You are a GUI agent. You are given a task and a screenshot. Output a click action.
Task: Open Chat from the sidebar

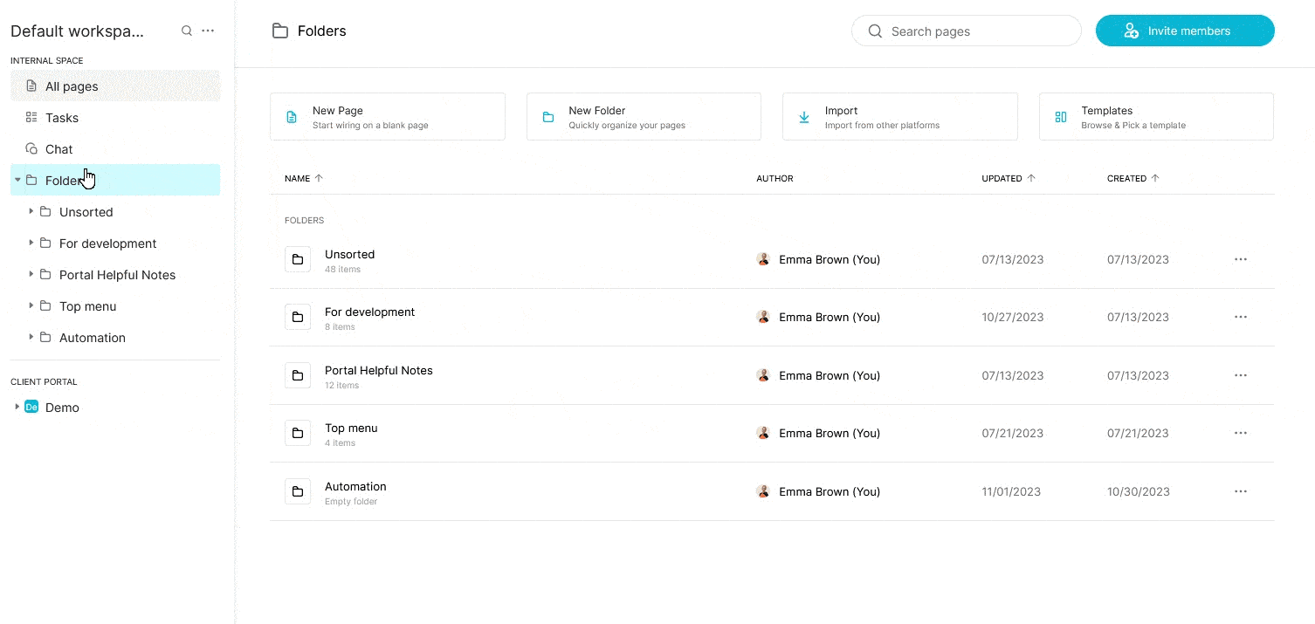point(115,149)
